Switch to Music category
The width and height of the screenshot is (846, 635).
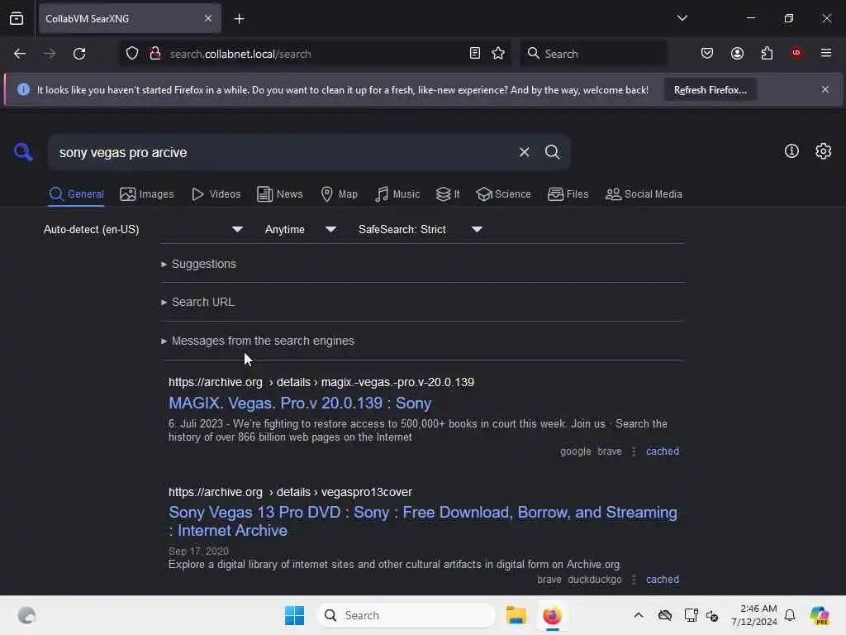click(x=397, y=194)
